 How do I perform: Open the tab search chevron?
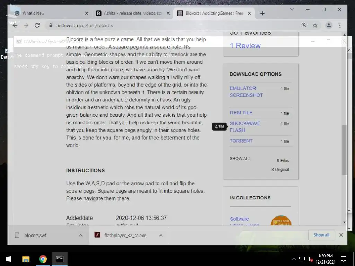point(292,9)
